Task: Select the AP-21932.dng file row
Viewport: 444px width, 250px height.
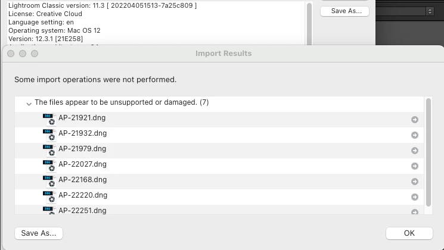Action: coord(219,135)
